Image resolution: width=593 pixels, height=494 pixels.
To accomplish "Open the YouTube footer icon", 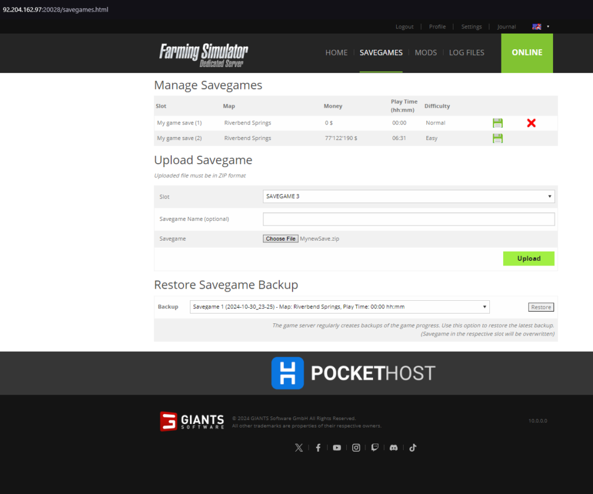I will pos(337,448).
